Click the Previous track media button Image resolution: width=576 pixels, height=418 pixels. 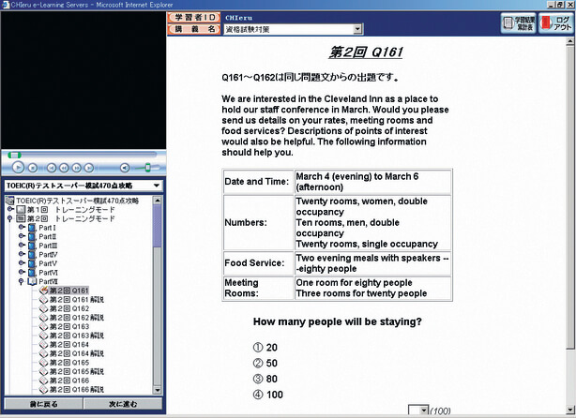tap(52, 168)
